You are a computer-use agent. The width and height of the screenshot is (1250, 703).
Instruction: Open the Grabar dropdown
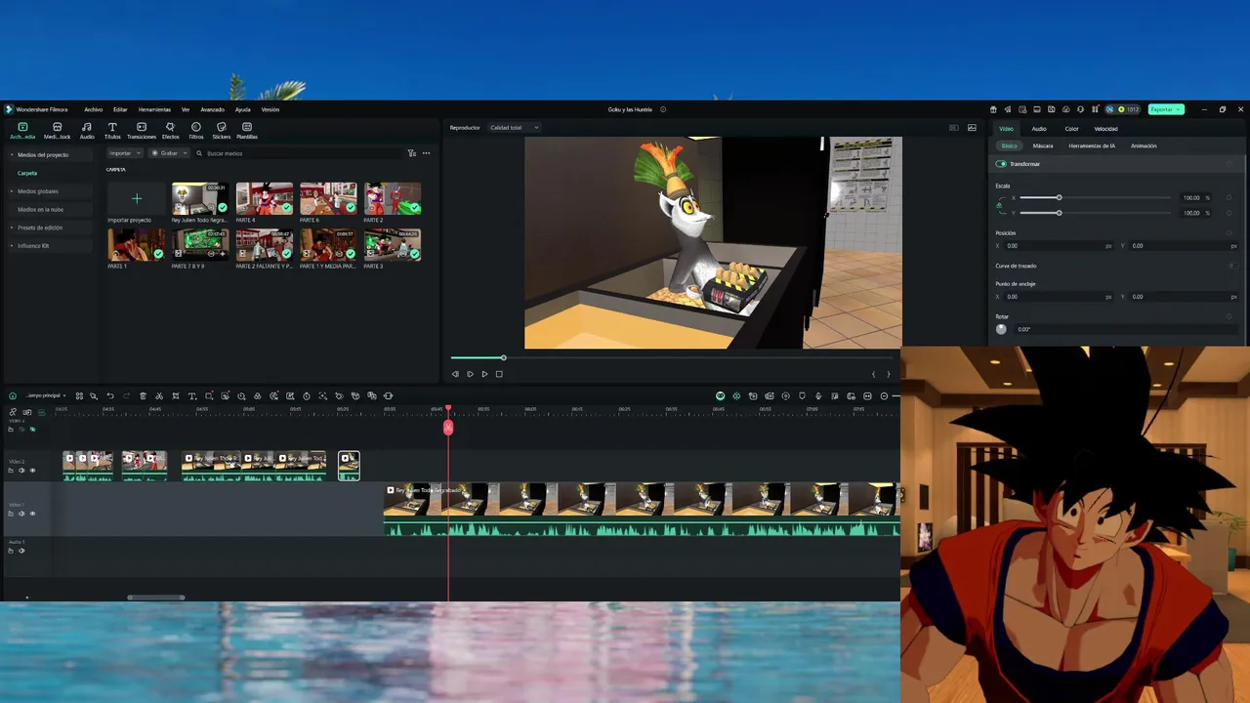point(169,153)
